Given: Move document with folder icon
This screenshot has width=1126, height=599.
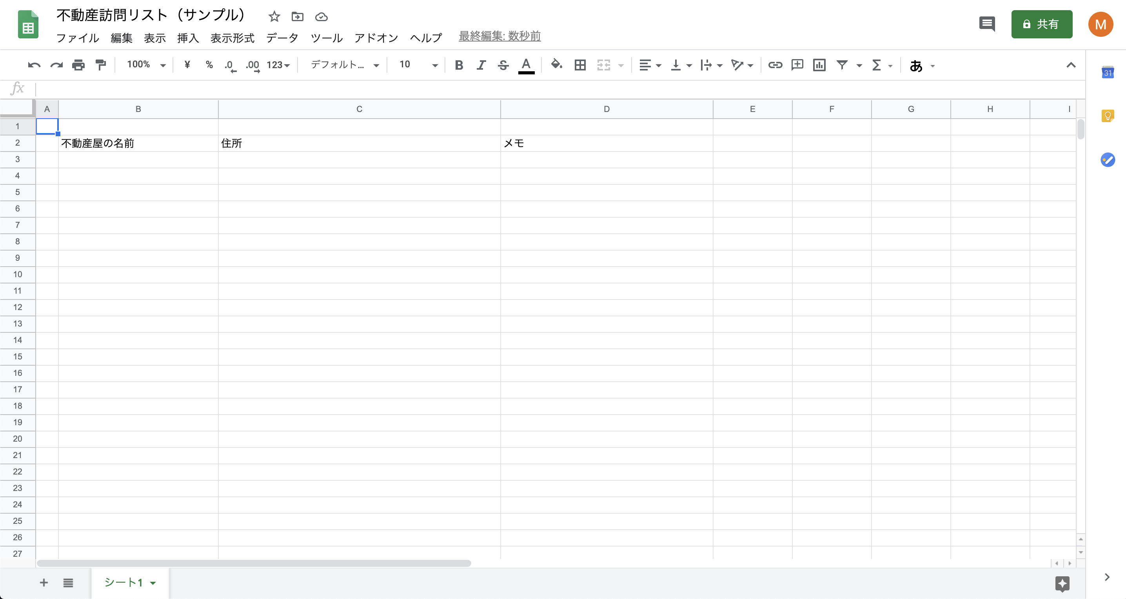Looking at the screenshot, I should click(297, 16).
